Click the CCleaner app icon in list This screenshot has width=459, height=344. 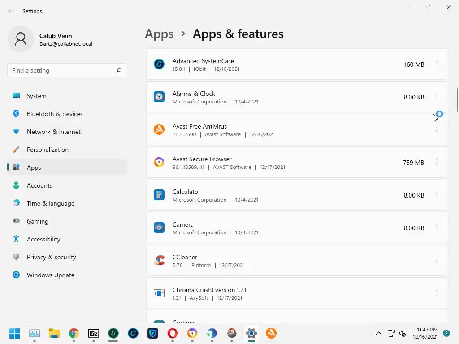coord(159,261)
